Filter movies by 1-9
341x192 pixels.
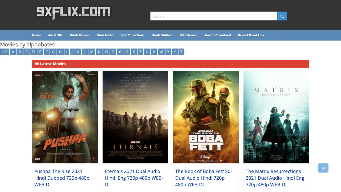[x=5, y=52]
